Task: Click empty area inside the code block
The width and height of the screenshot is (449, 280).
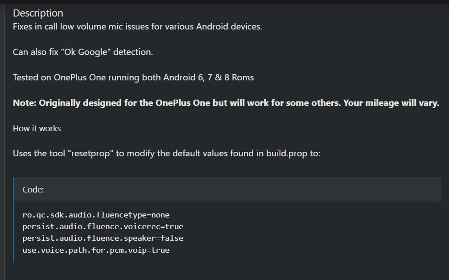Action: coord(315,232)
